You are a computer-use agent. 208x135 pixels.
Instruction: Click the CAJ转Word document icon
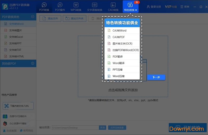pos(109,30)
